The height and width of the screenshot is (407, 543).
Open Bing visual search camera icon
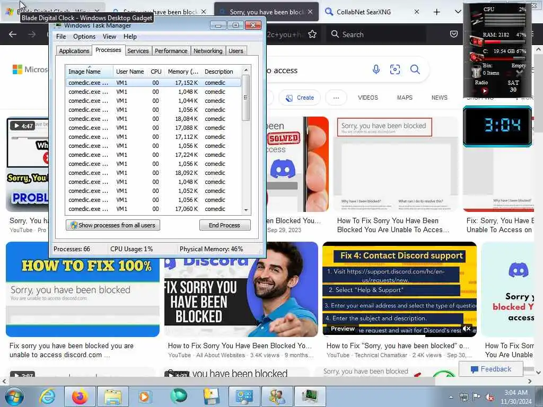coord(395,69)
